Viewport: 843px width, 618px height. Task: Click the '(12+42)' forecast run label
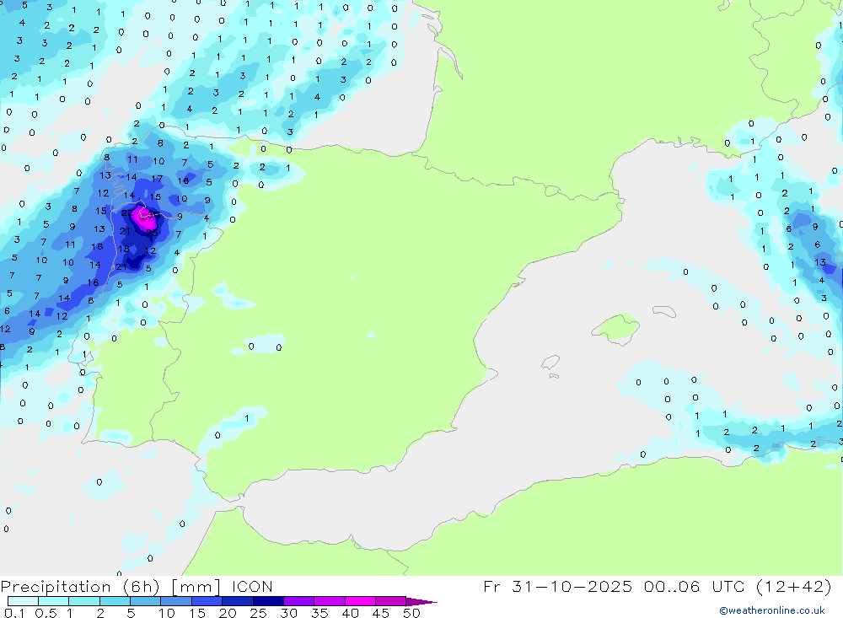pos(793,586)
